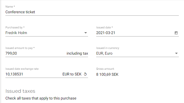Focus the Name field with Conference ticket
The height and width of the screenshot is (103, 184).
(92, 12)
